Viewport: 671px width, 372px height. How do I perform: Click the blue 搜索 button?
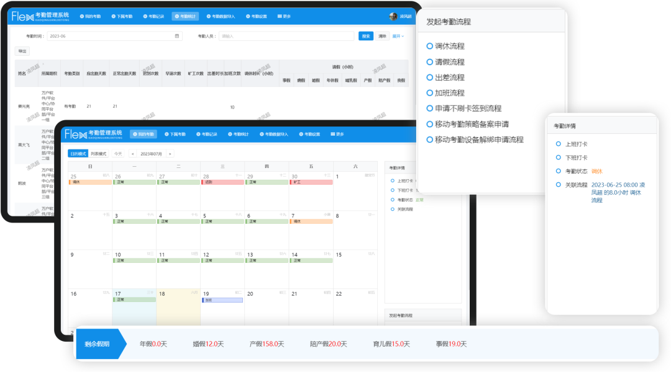point(366,36)
